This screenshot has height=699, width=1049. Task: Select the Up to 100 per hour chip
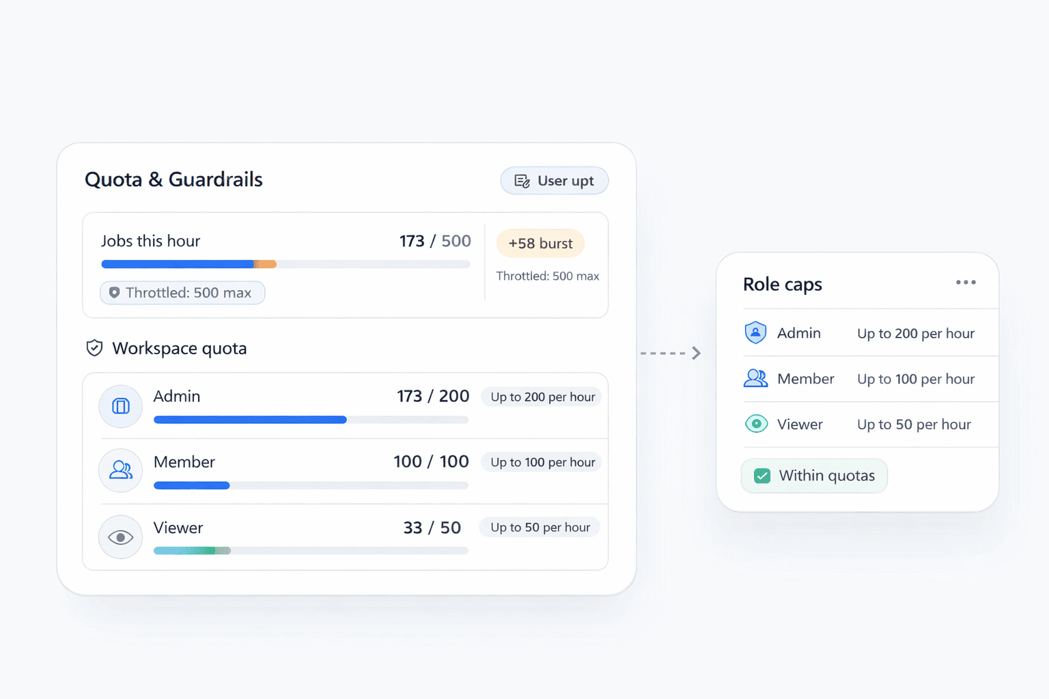542,463
